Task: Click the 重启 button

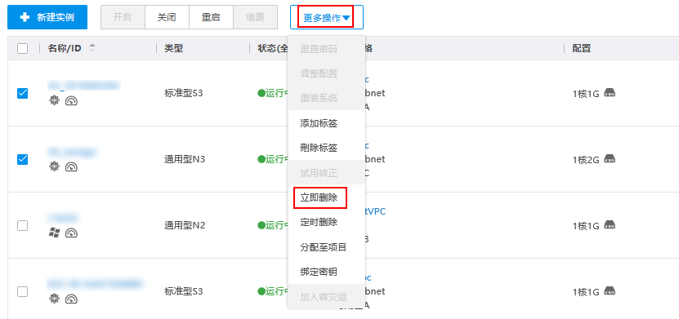Action: [x=211, y=17]
